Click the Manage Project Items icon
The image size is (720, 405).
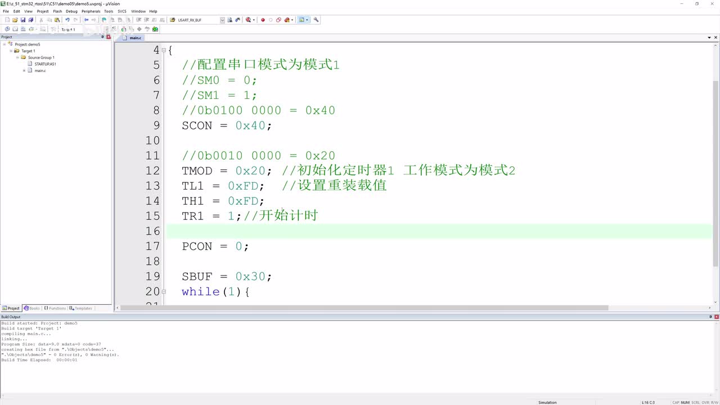124,29
